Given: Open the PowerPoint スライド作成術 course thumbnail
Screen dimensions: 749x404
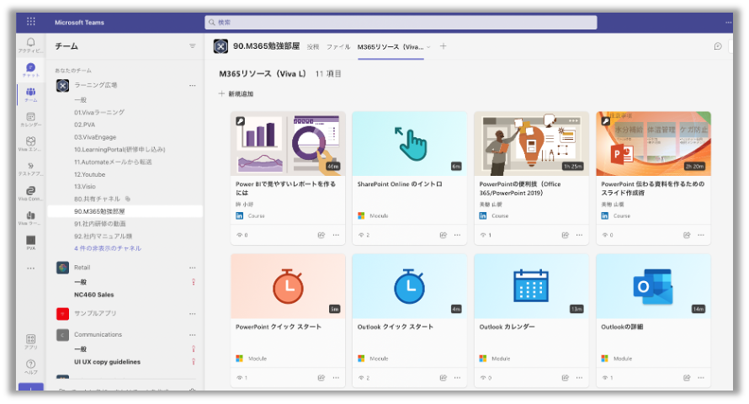Looking at the screenshot, I should click(x=653, y=144).
